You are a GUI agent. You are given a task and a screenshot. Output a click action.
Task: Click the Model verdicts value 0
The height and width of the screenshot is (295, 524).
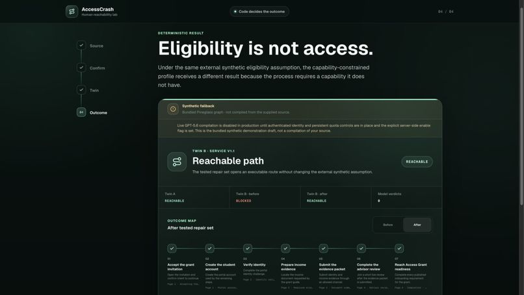click(x=378, y=201)
